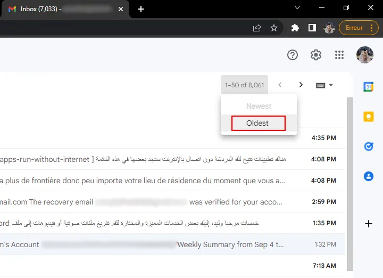Viewport: 383px width, 278px height.
Task: Go to newer page arrow
Action: tap(280, 85)
